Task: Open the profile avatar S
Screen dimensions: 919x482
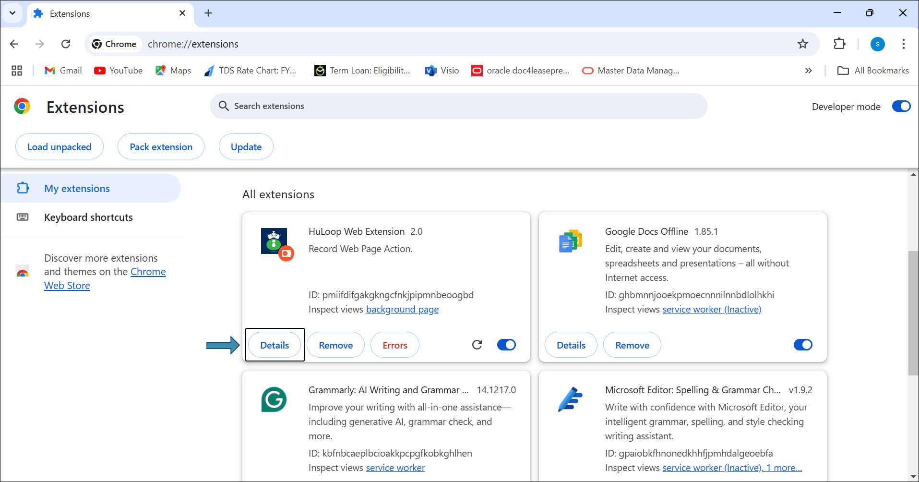Action: (x=878, y=44)
